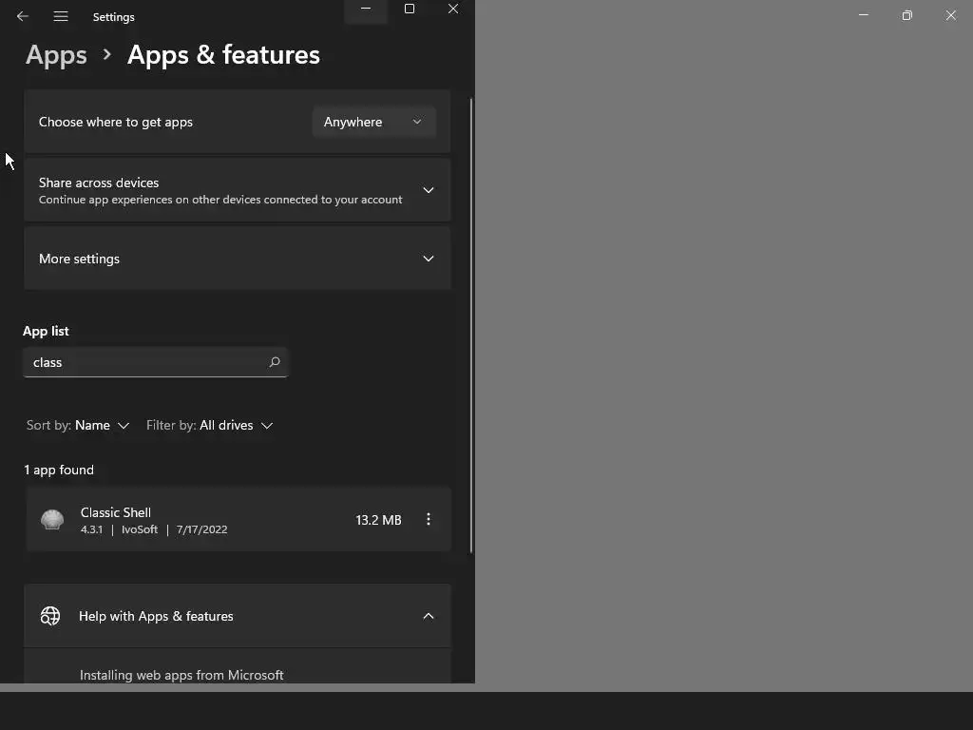Click the 1 app found text

click(59, 470)
